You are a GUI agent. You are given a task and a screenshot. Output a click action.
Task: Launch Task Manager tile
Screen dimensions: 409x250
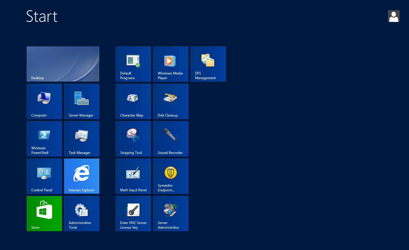pos(82,139)
